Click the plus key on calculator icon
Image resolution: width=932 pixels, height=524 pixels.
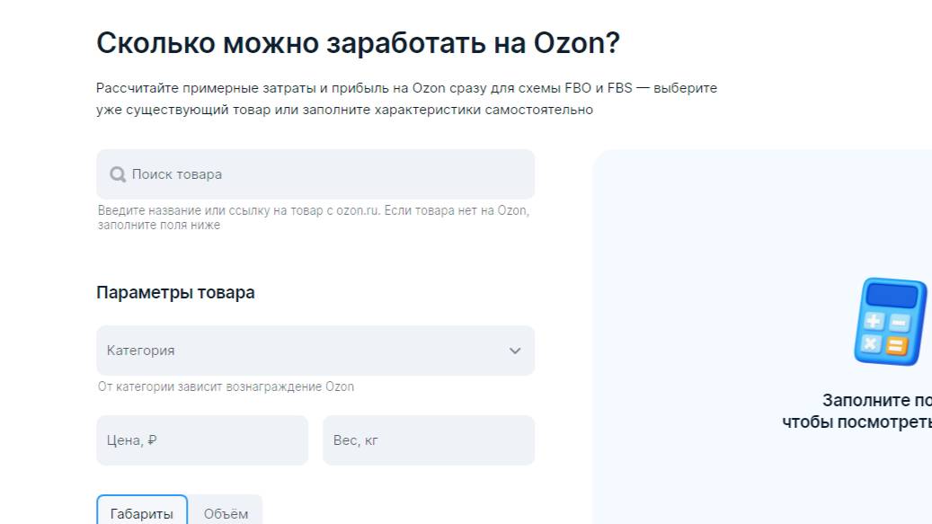(874, 321)
